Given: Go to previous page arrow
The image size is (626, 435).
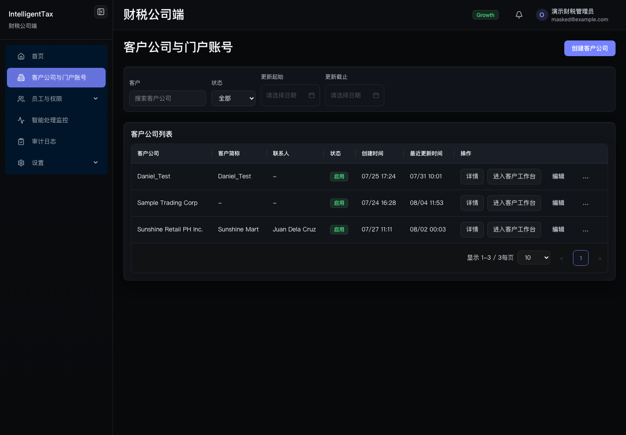Looking at the screenshot, I should 562,258.
